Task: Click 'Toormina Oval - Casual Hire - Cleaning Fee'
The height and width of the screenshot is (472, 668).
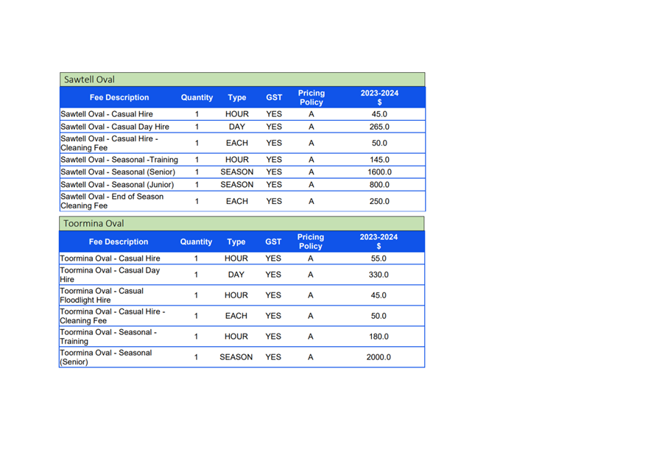Action: (x=113, y=316)
